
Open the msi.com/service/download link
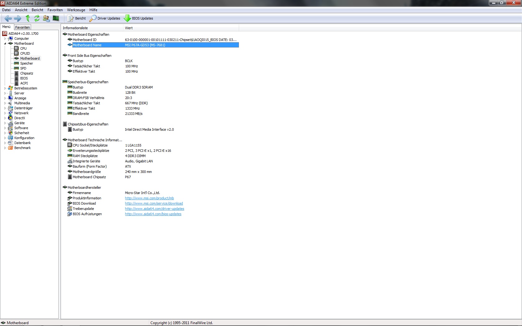(154, 203)
